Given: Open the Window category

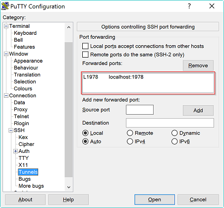Looking at the screenshot, I should [x=18, y=54].
